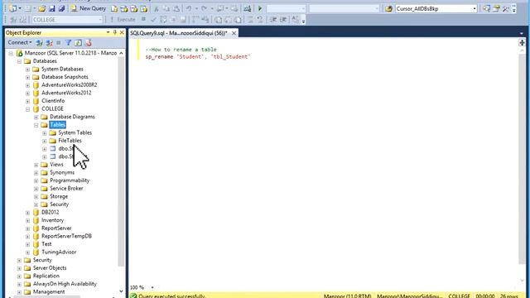
Task: Close the SQLQuery9.sql tab
Action: [234, 33]
